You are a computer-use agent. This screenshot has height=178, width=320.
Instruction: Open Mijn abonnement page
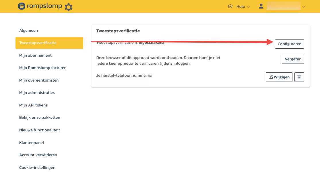35,55
